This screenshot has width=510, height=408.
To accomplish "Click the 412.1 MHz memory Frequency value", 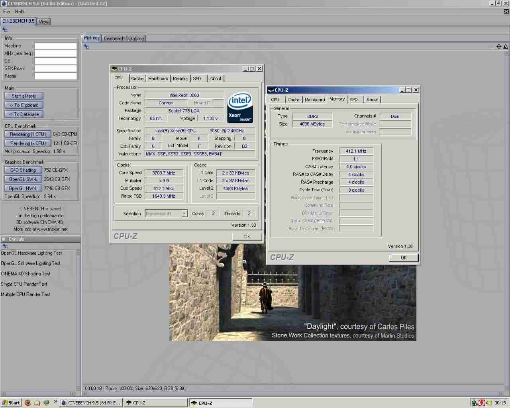I will click(356, 151).
